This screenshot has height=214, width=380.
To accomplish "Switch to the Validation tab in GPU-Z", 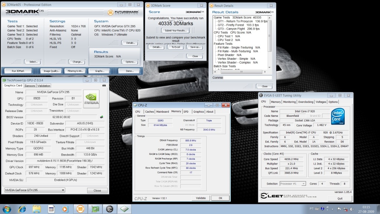I will pyautogui.click(x=44, y=86).
